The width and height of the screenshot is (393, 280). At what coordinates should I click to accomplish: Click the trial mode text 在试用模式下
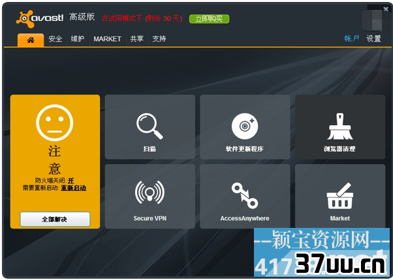[x=122, y=18]
